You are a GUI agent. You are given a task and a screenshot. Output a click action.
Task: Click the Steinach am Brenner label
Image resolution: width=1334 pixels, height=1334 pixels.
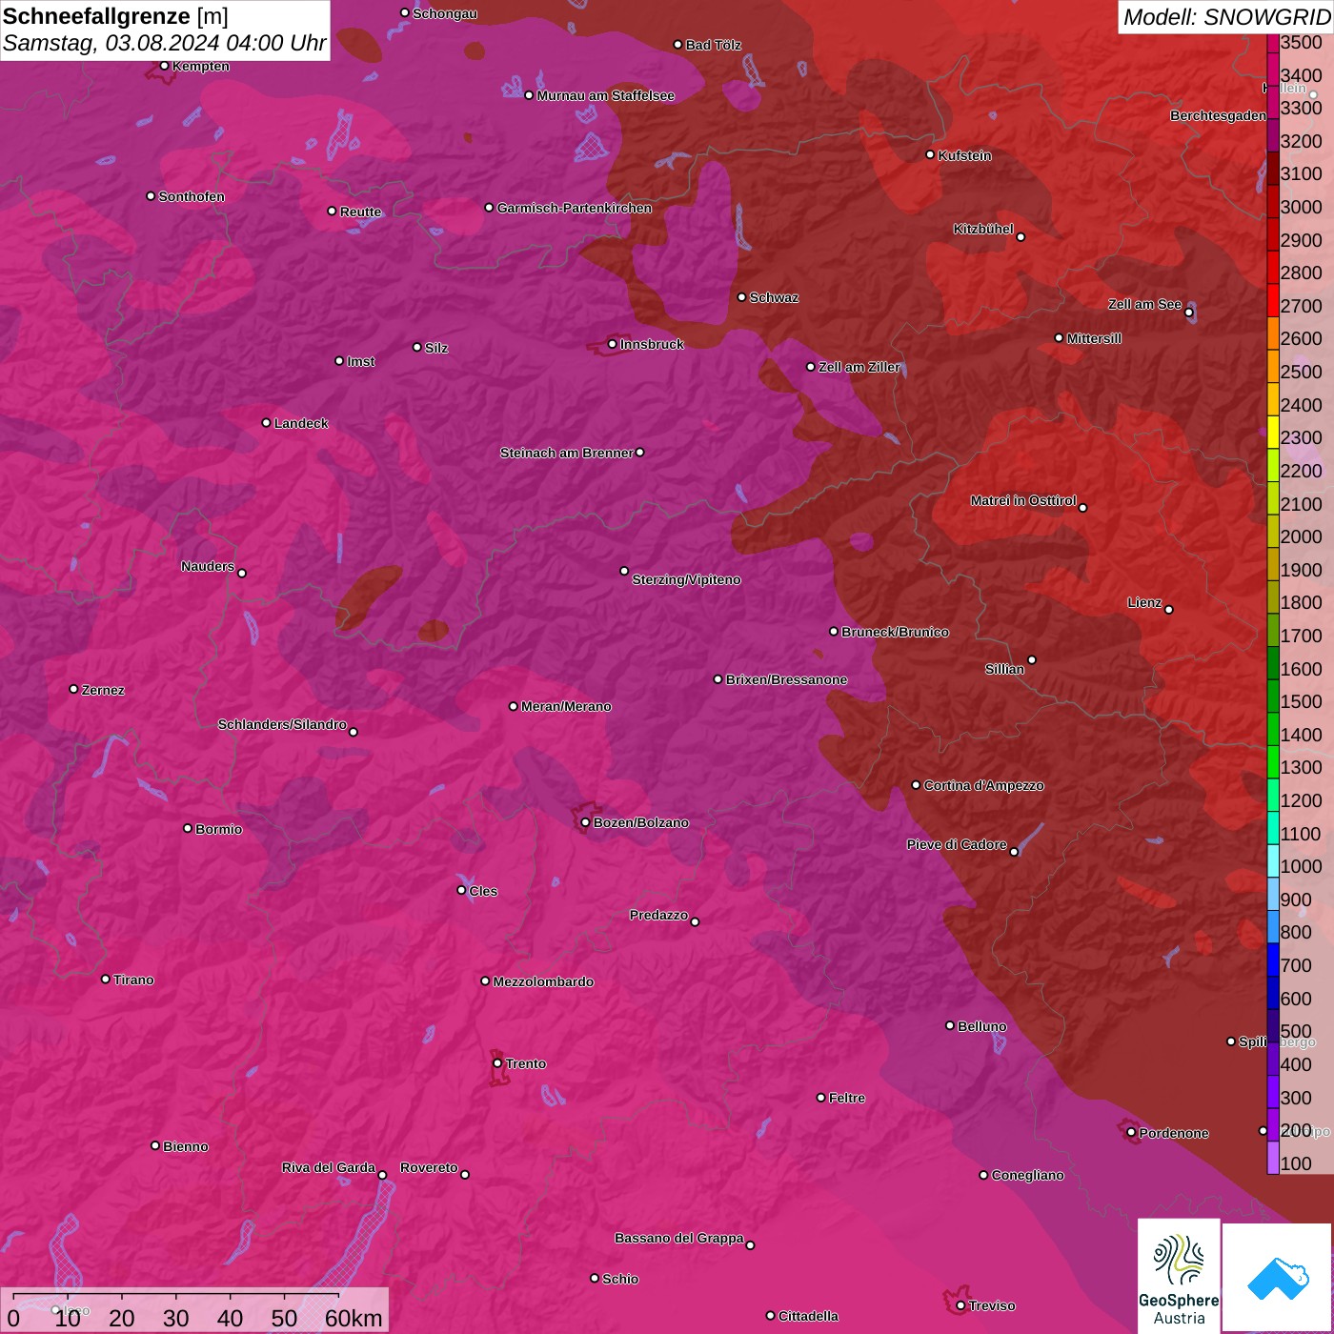566,453
